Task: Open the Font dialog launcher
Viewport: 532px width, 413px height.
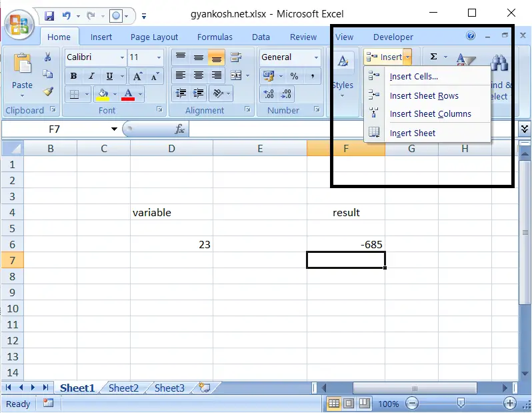Action: [159, 109]
